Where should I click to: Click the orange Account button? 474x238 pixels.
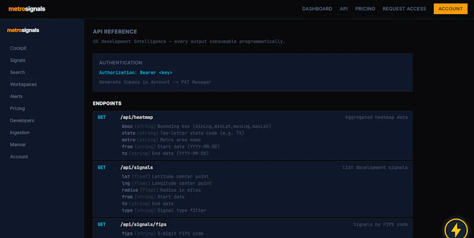click(450, 9)
